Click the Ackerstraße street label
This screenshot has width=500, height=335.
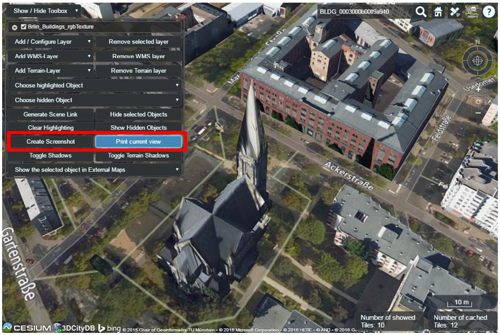tap(348, 175)
